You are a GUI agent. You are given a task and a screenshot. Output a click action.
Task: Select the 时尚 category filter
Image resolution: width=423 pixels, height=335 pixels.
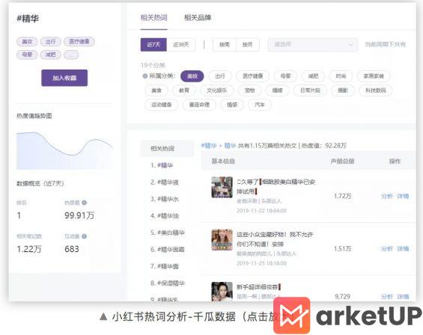(x=341, y=76)
